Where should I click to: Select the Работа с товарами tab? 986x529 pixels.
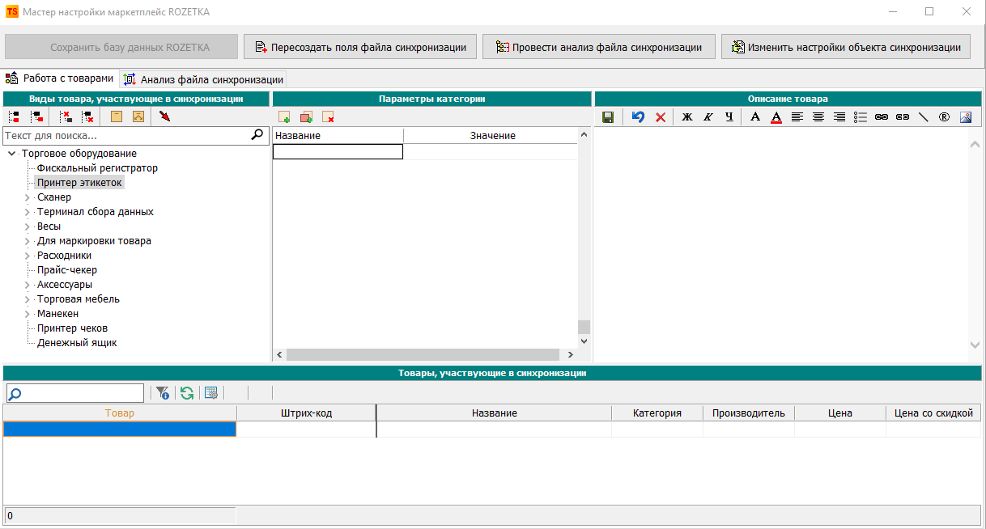[x=60, y=78]
